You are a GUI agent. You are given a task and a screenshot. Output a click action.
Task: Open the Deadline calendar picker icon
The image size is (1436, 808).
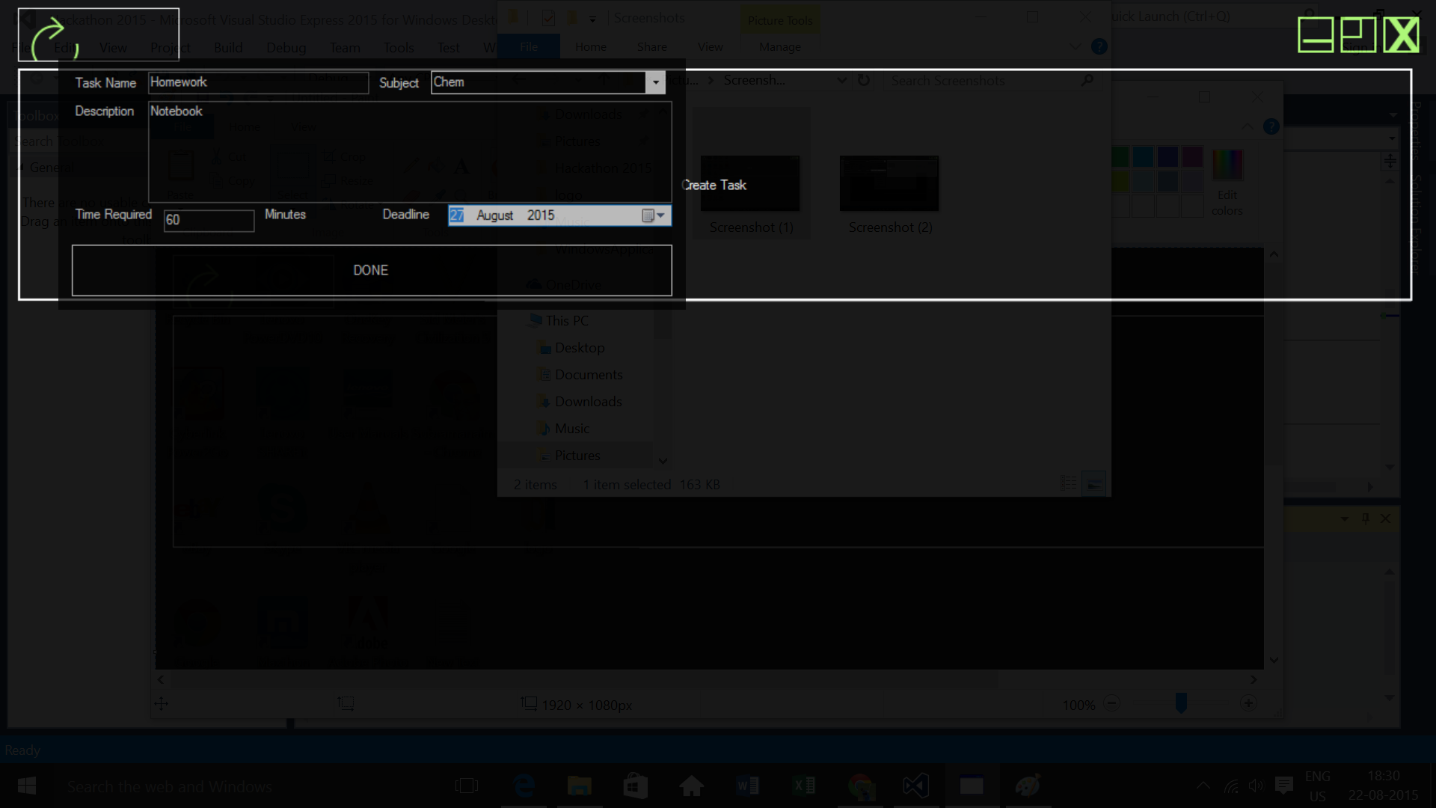coord(648,215)
